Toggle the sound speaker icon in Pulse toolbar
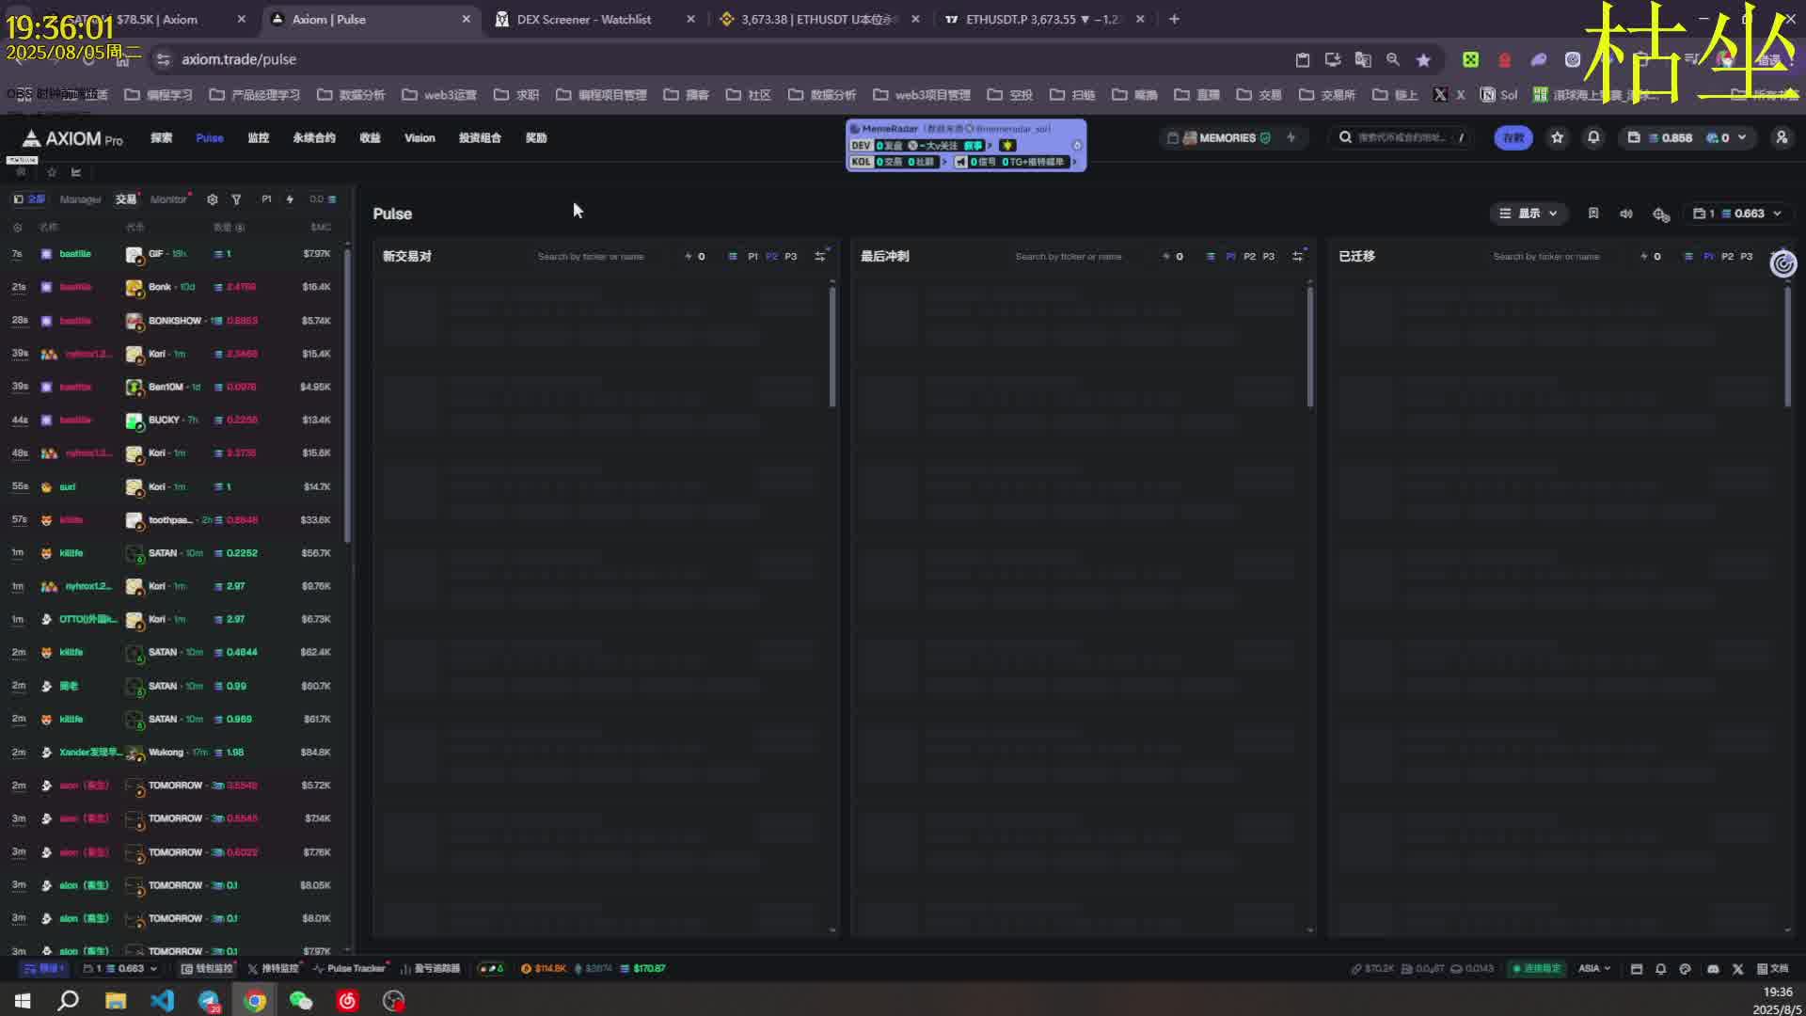1806x1016 pixels. pos(1626,214)
